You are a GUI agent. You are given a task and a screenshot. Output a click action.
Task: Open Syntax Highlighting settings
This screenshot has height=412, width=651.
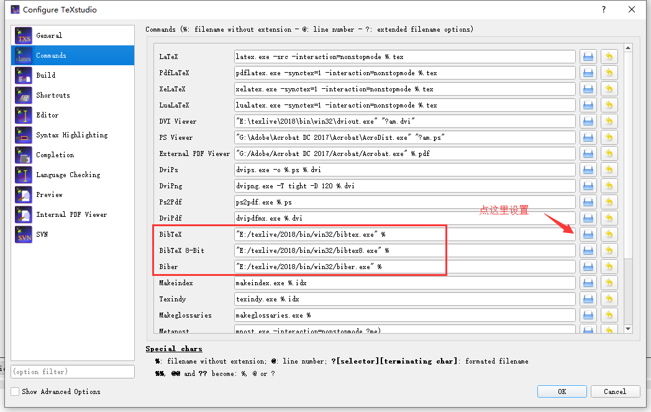tap(73, 135)
